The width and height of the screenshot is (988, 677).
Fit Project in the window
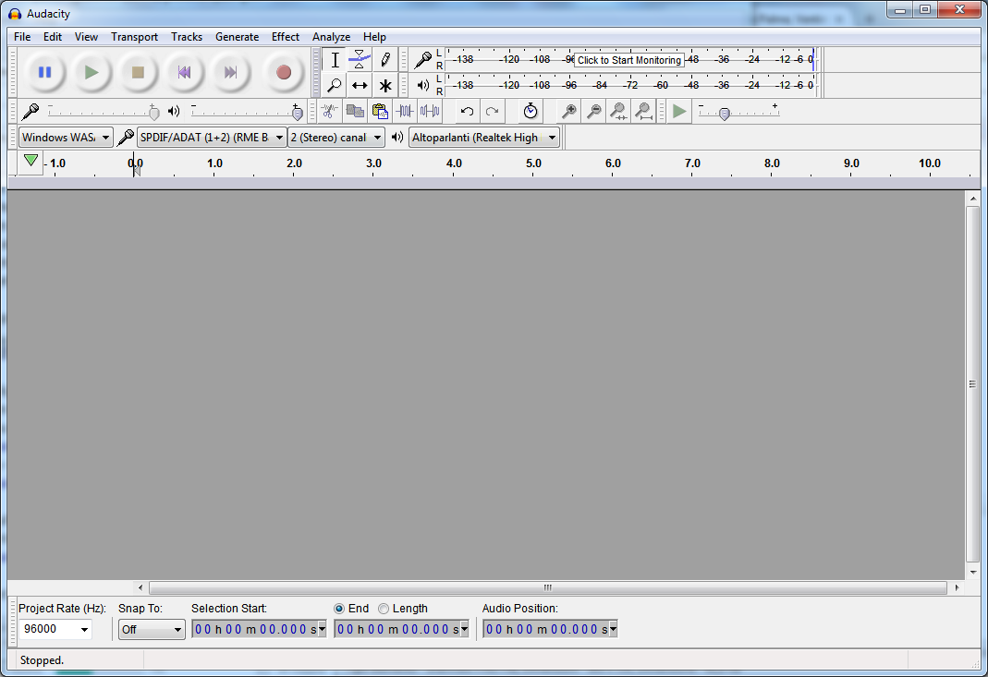(x=643, y=112)
